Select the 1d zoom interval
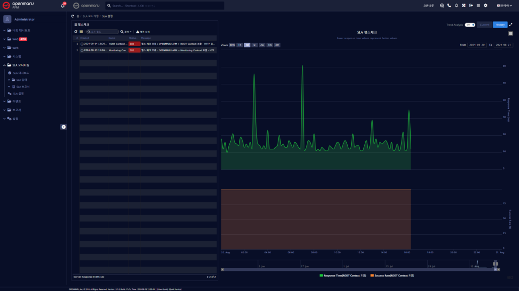 tap(246, 45)
